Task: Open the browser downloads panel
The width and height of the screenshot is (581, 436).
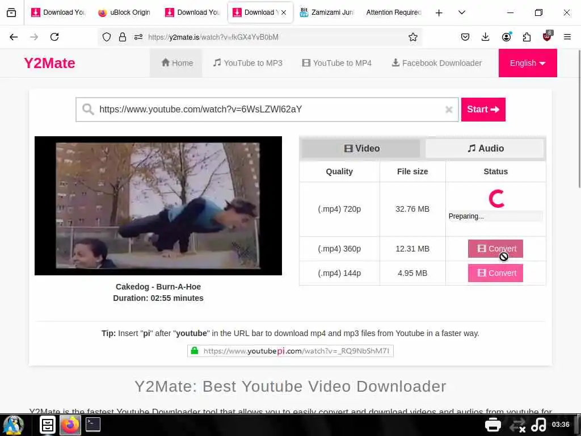Action: click(486, 37)
